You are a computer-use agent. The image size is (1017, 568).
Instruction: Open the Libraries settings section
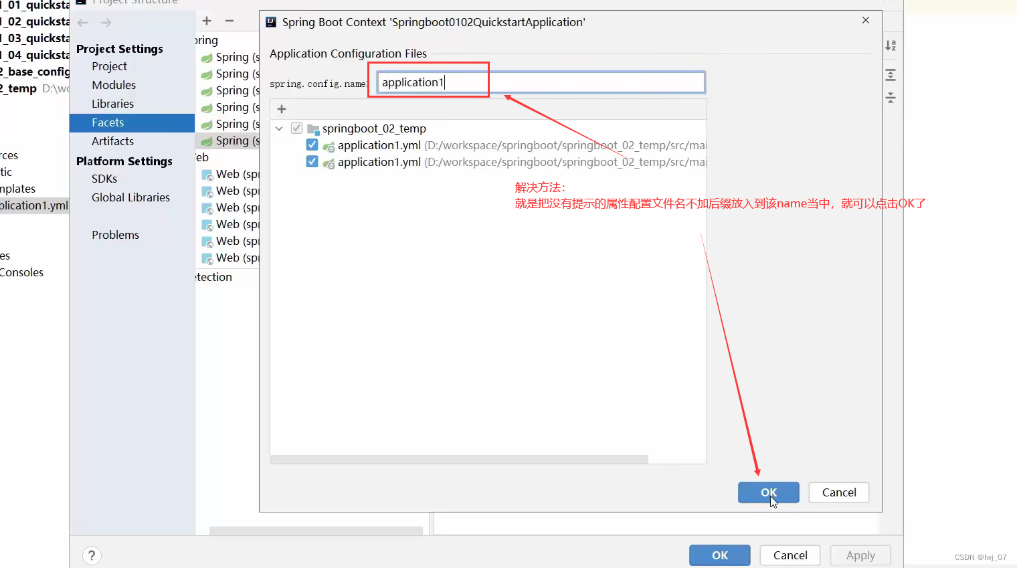coord(112,104)
